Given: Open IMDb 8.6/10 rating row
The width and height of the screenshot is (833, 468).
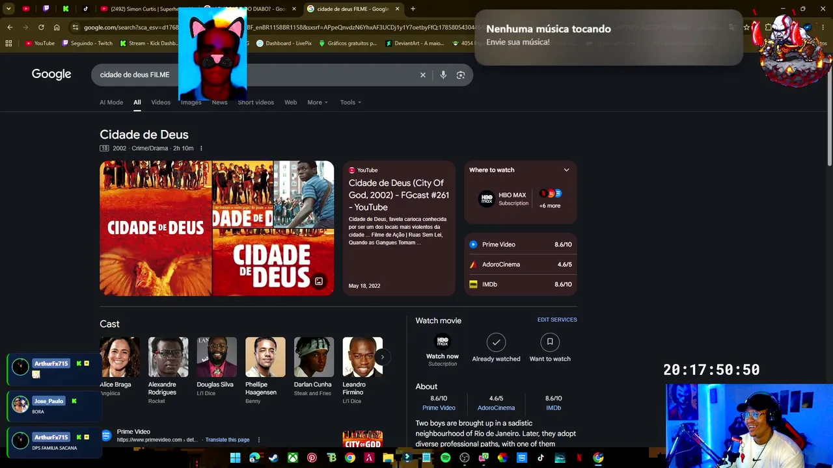Looking at the screenshot, I should 521,284.
